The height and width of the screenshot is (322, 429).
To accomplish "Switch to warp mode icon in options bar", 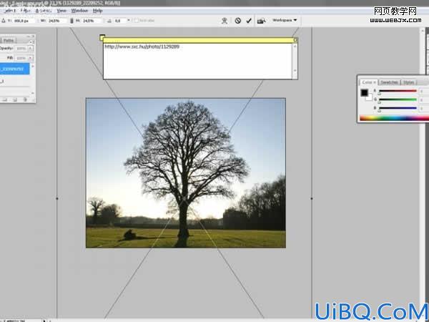I will [225, 21].
